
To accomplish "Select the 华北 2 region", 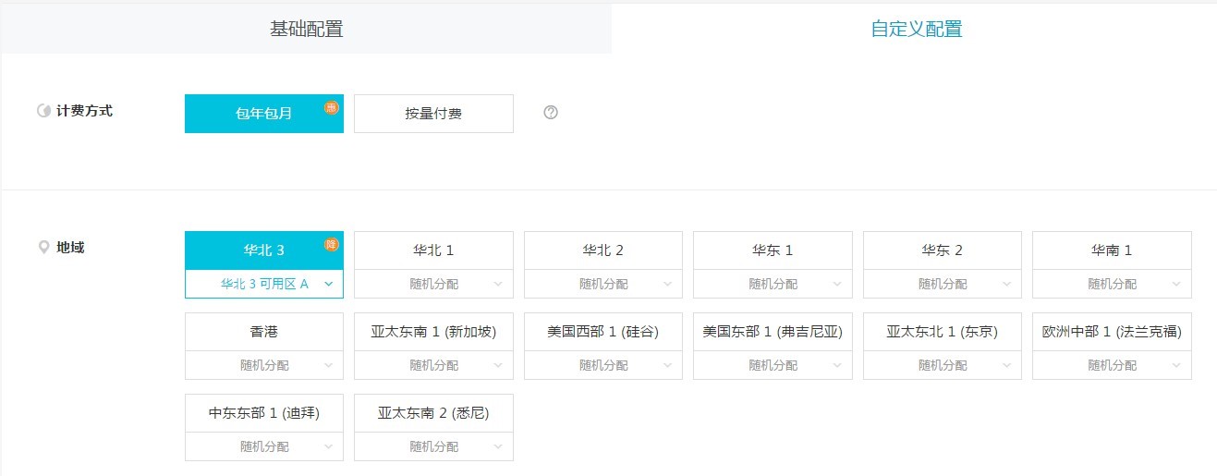I will click(x=603, y=250).
